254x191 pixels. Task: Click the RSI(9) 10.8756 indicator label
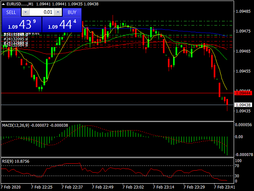click(16, 161)
